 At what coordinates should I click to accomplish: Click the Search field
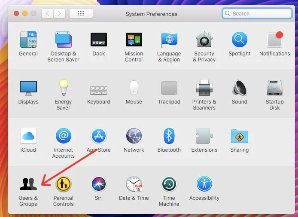coord(257,13)
